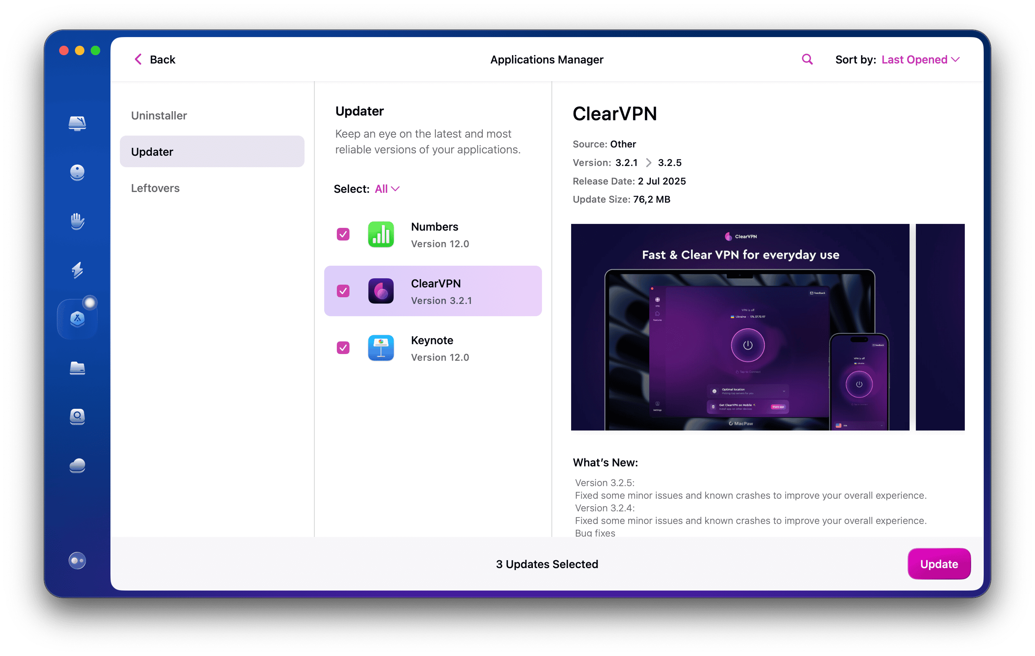Image resolution: width=1035 pixels, height=656 pixels.
Task: Go Back to the previous screen
Action: (x=155, y=59)
